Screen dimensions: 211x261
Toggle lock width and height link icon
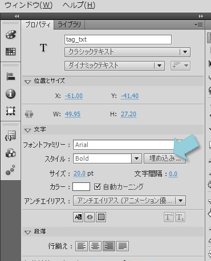pyautogui.click(x=29, y=114)
